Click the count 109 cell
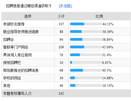This screenshot has width=131, height=101. coord(61,47)
